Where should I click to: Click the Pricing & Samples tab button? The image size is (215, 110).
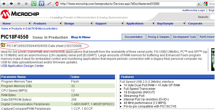[159, 37]
